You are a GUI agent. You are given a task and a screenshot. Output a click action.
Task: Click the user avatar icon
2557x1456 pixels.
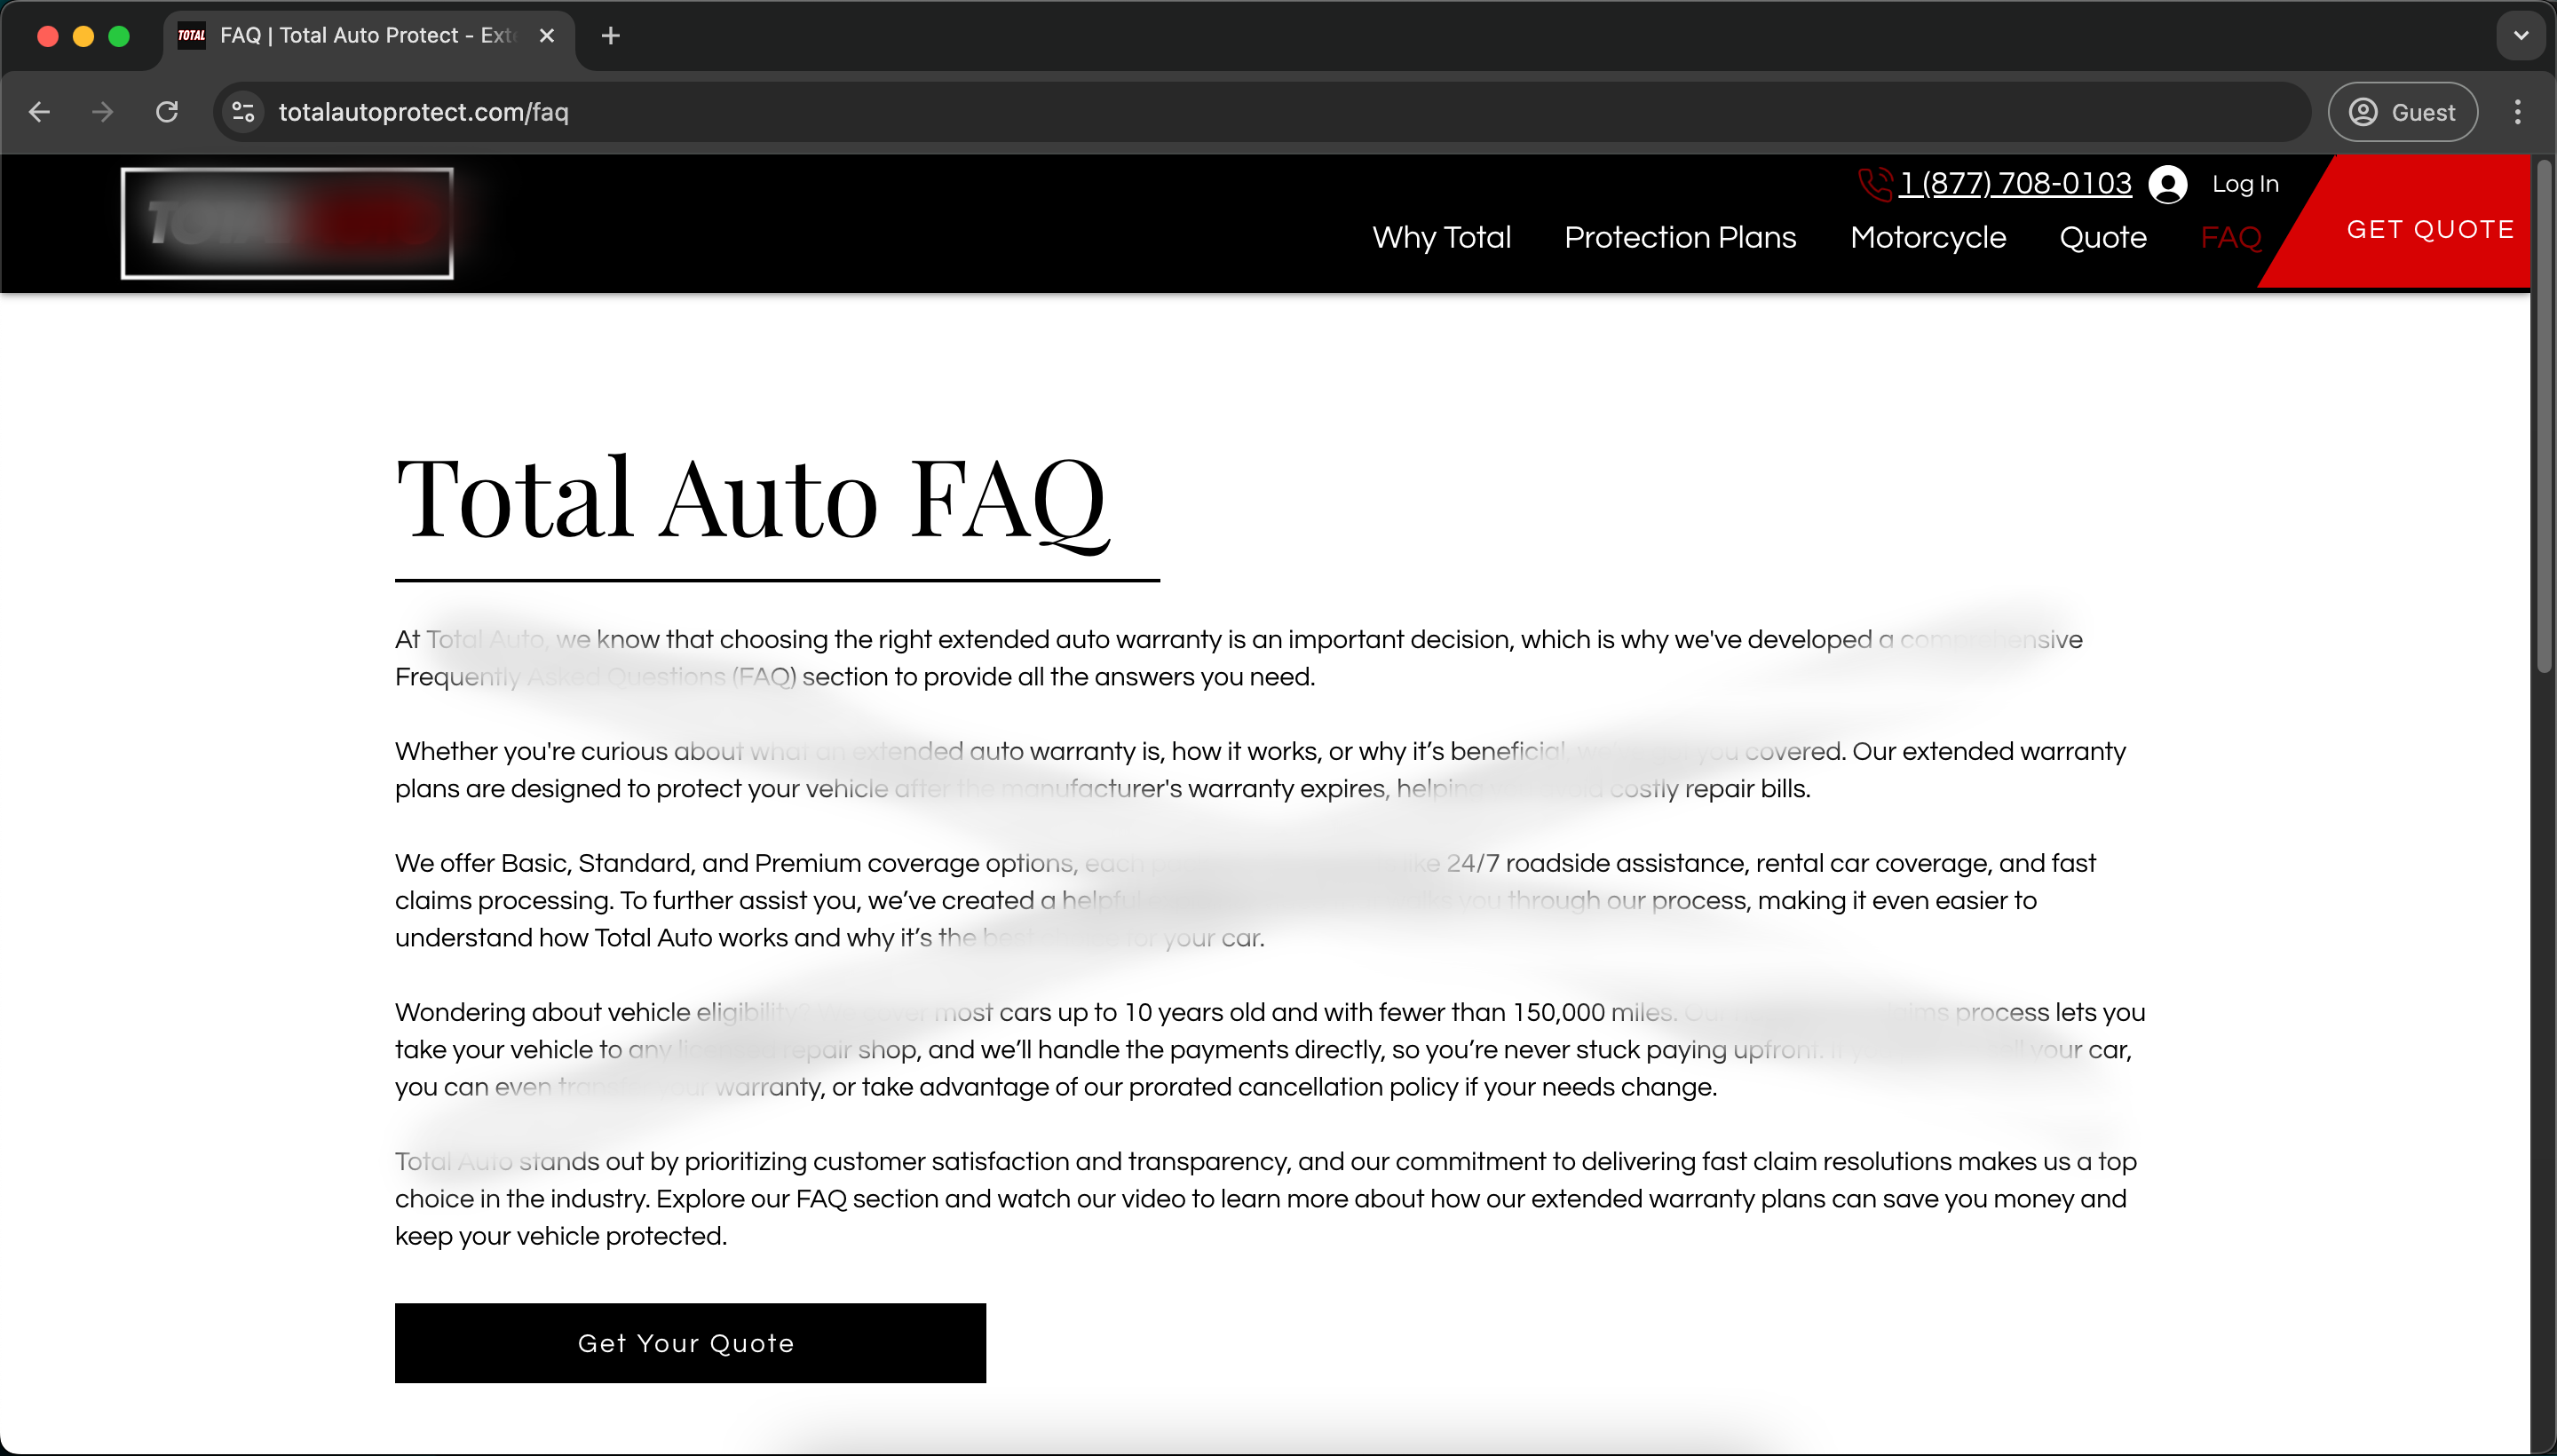tap(2167, 185)
